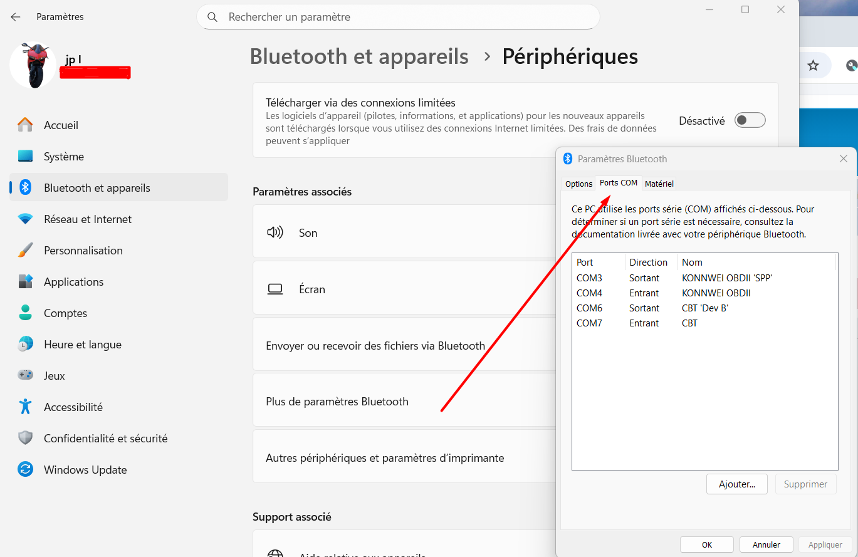Click the back arrow in Paramètres
Image resolution: width=858 pixels, height=557 pixels.
pyautogui.click(x=16, y=17)
